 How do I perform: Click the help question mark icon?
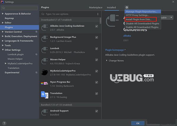tap(4, 123)
